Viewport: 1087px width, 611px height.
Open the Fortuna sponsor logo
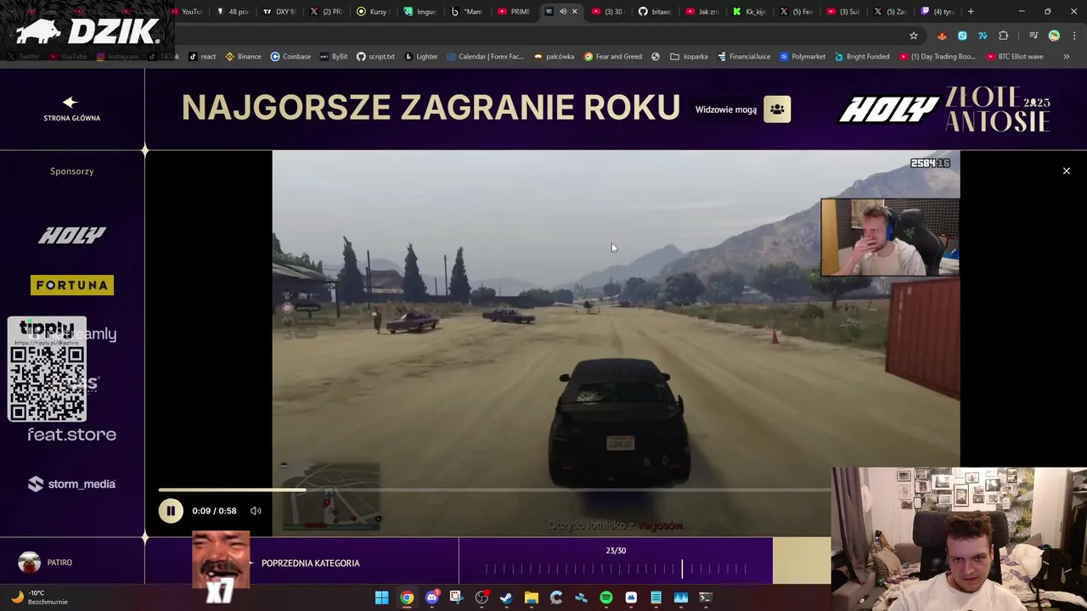click(x=72, y=285)
